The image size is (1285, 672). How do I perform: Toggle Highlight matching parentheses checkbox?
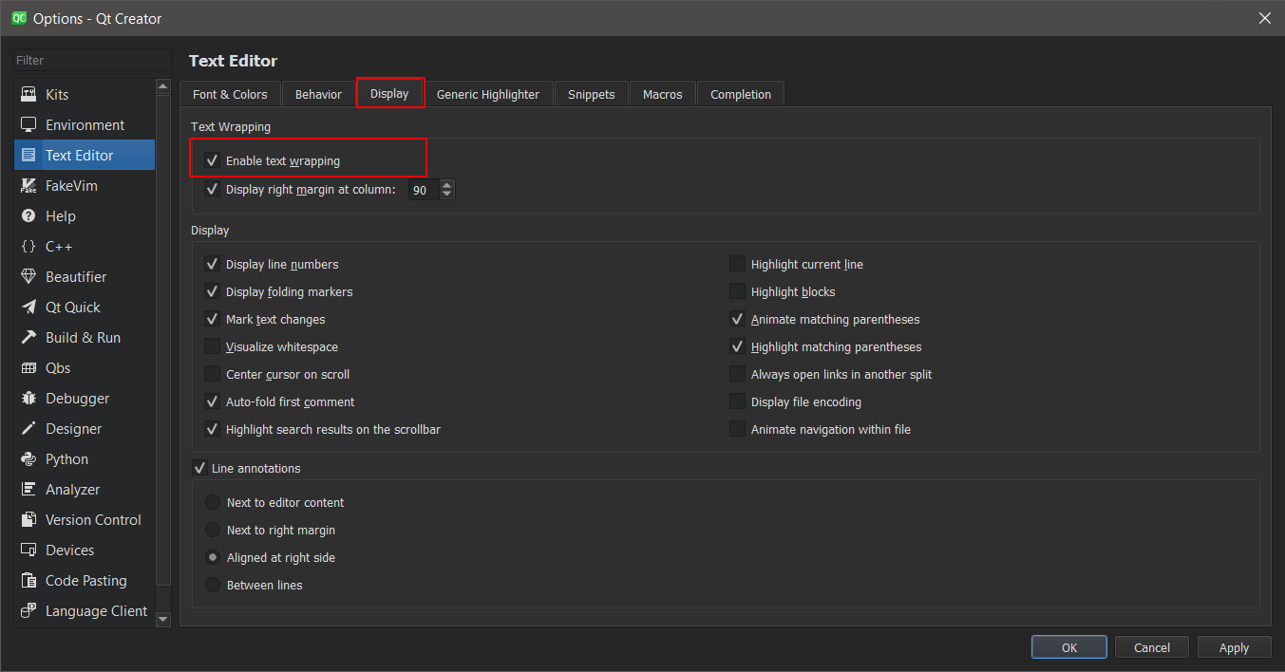[738, 347]
